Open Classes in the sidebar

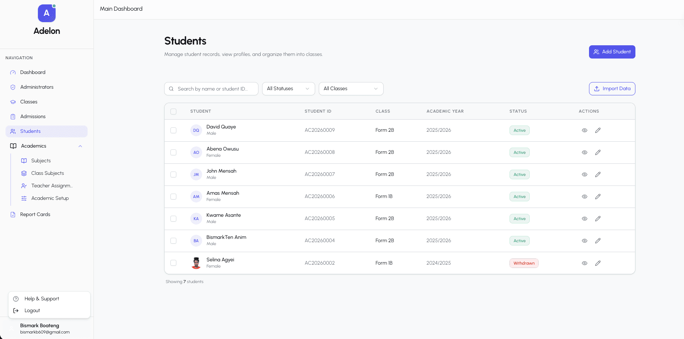click(x=46, y=102)
